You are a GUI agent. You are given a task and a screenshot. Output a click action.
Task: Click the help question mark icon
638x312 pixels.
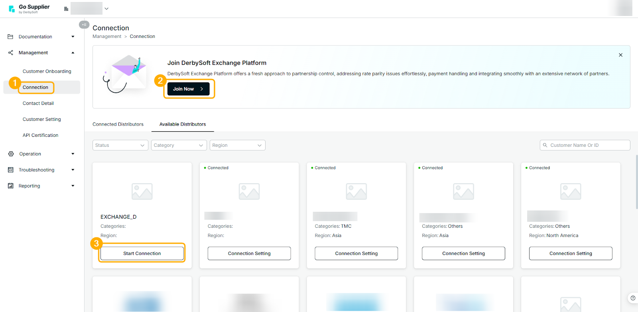pos(633,298)
